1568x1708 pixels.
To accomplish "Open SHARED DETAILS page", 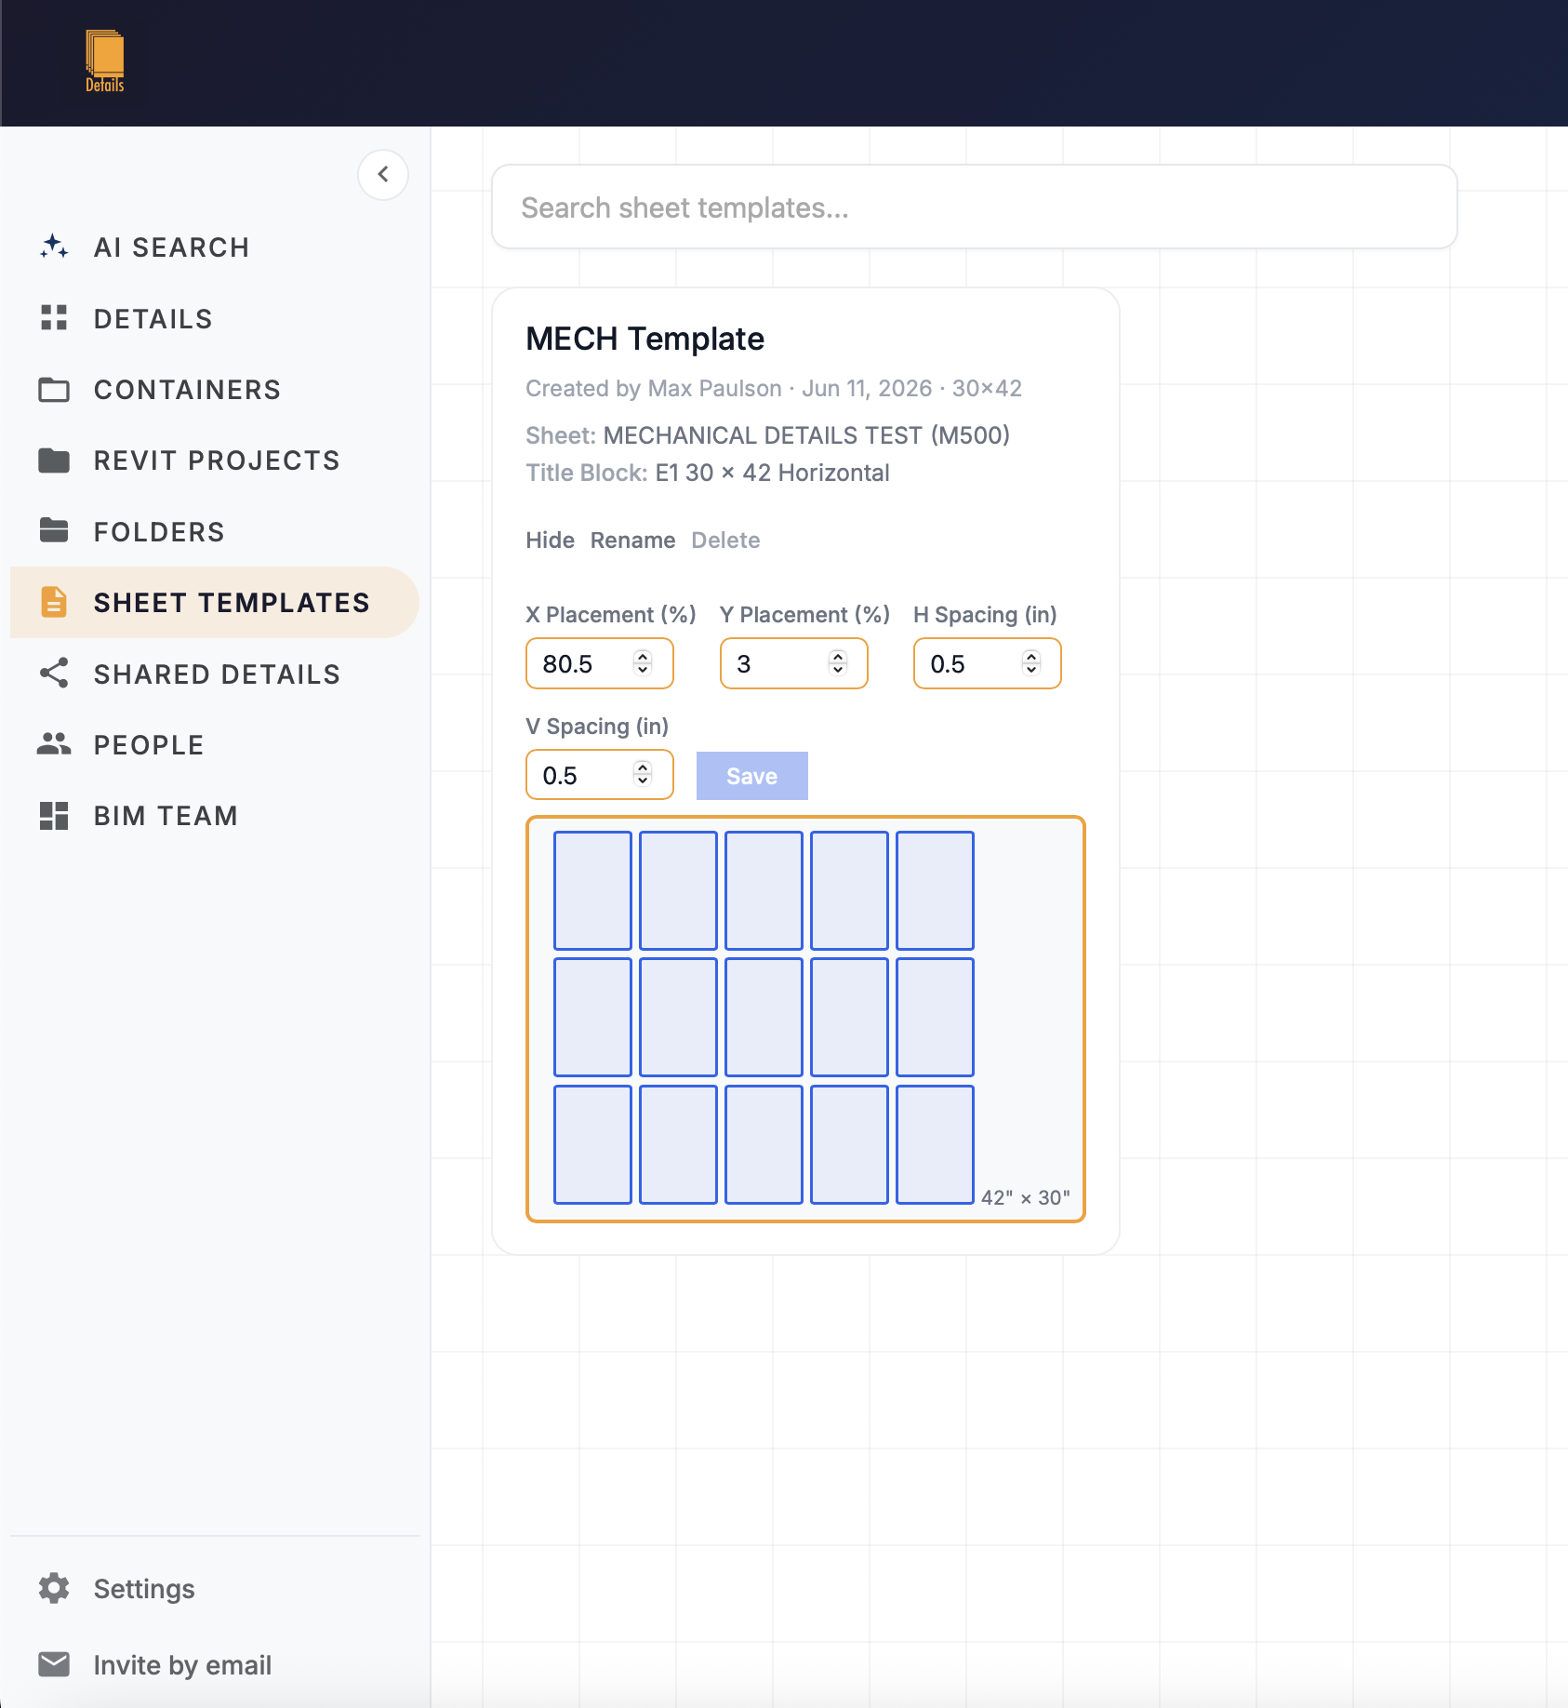I will point(217,674).
